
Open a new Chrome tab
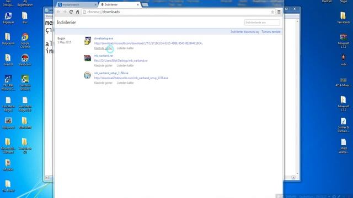point(145,5)
